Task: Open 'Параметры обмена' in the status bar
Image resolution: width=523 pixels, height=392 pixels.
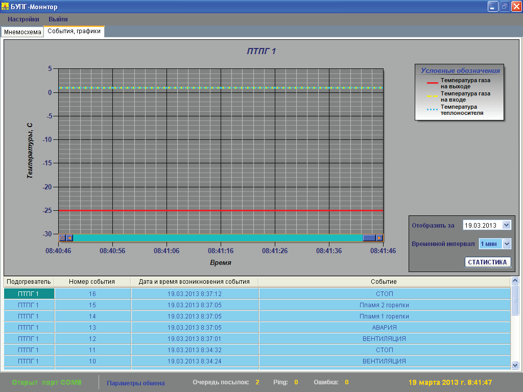Action: [135, 383]
